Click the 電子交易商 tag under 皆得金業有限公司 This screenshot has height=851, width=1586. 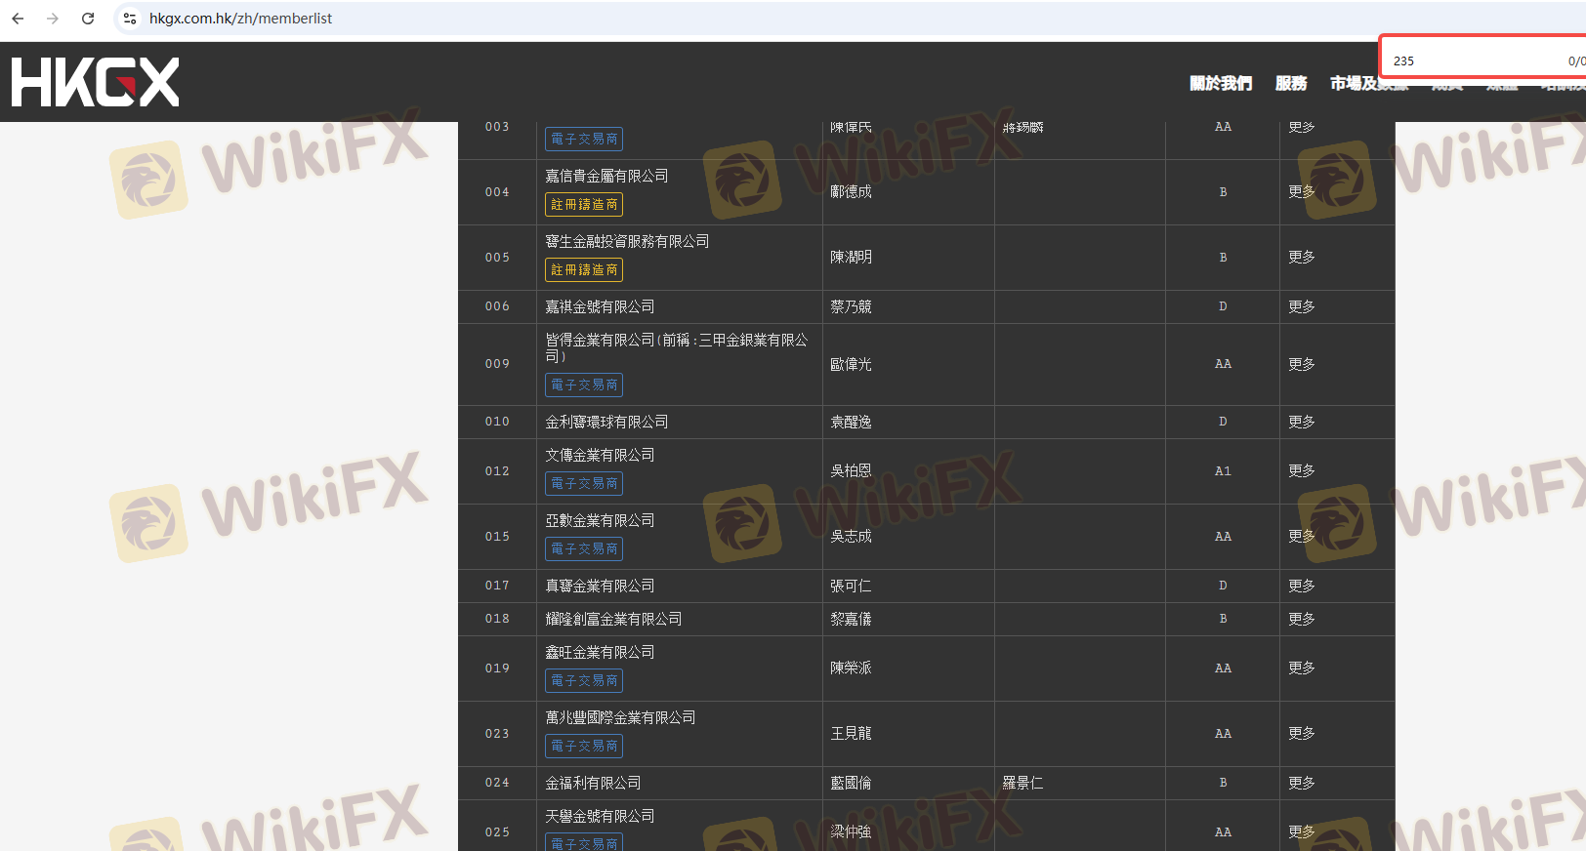tap(584, 385)
